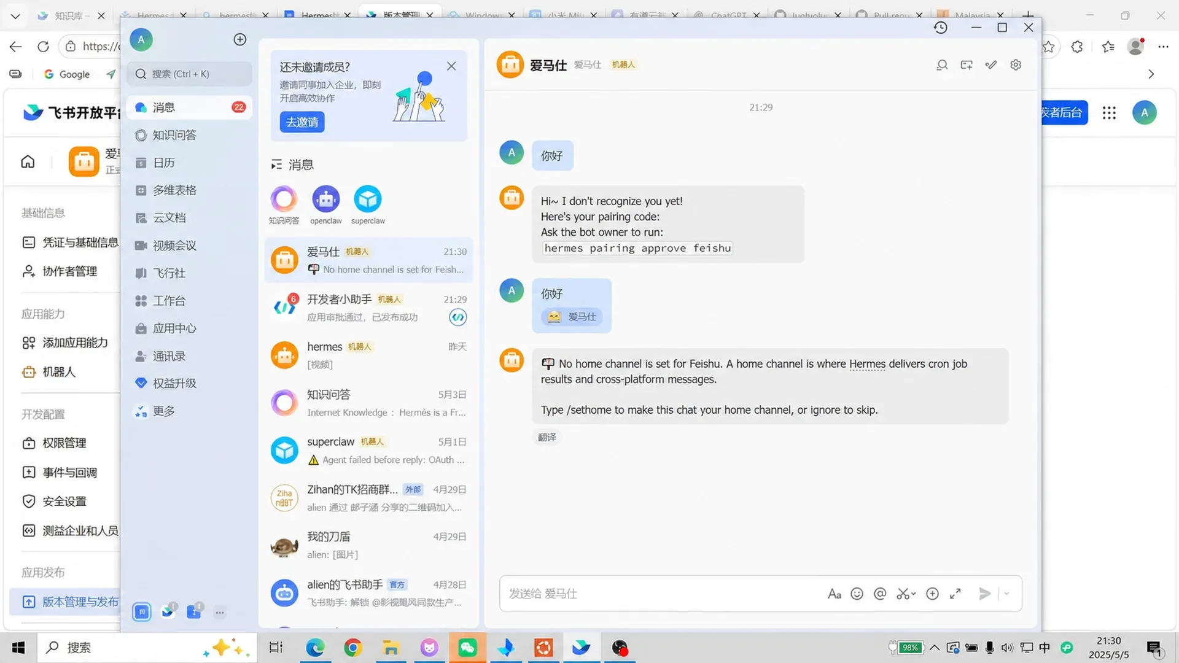Open 工作台 in sidebar
This screenshot has width=1179, height=663.
pyautogui.click(x=190, y=301)
